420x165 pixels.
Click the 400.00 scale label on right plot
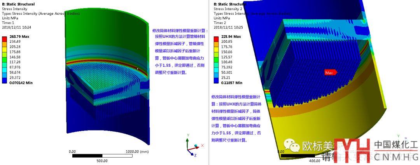[314, 161]
